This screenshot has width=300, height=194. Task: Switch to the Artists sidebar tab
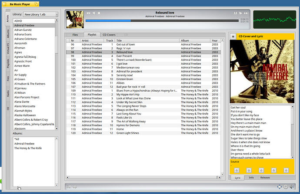[8, 19]
